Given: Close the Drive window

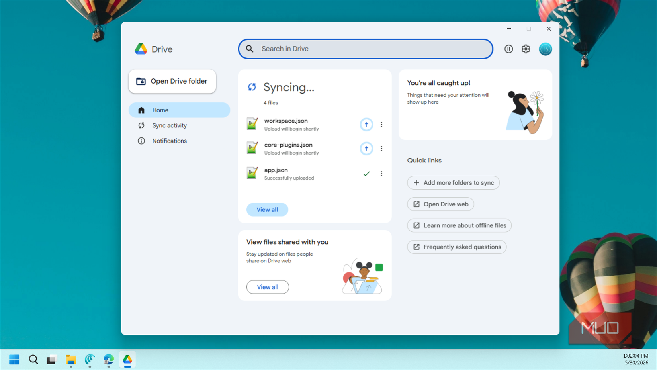Looking at the screenshot, I should [549, 29].
